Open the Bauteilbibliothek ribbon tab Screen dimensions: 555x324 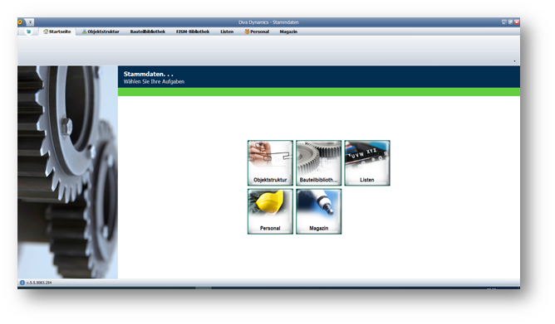point(148,31)
